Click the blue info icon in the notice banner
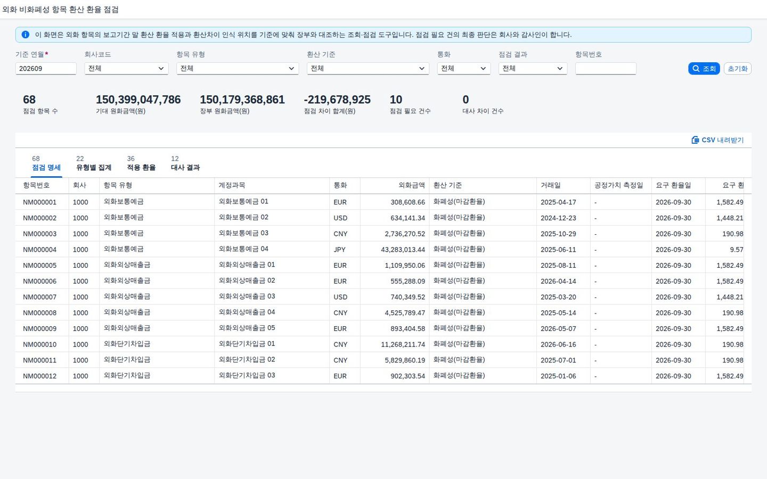Image resolution: width=767 pixels, height=479 pixels. (25, 35)
